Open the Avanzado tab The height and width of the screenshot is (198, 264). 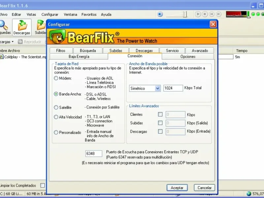tap(200, 50)
